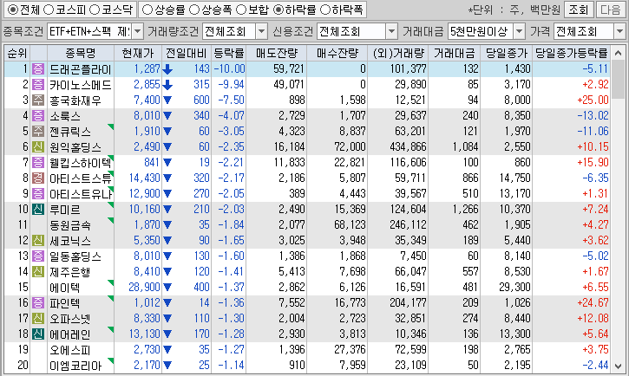Click 1,266 trade amount for 루미르

click(465, 210)
